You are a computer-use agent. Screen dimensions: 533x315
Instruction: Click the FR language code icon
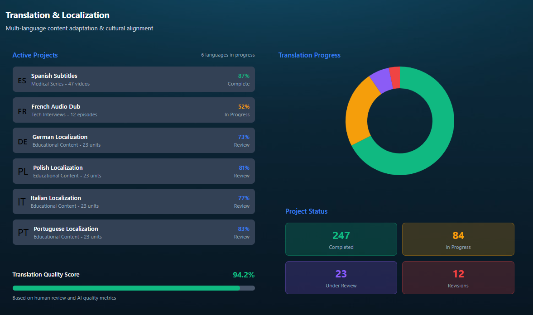pyautogui.click(x=22, y=111)
